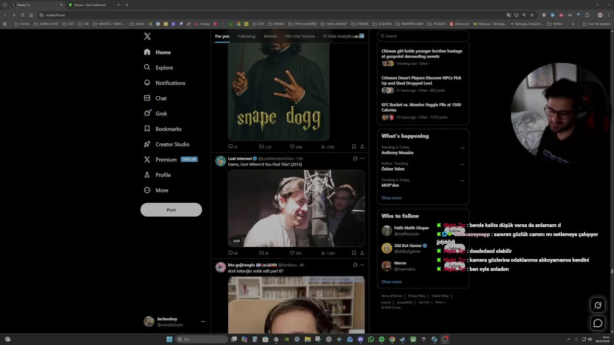Click the X logo in the sidebar
The image size is (614, 345).
tap(147, 36)
